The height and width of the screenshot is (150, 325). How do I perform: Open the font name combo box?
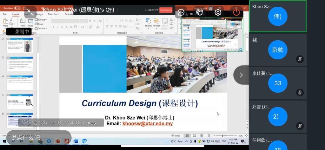click(x=65, y=21)
